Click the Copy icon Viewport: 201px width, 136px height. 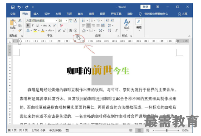click(20, 25)
